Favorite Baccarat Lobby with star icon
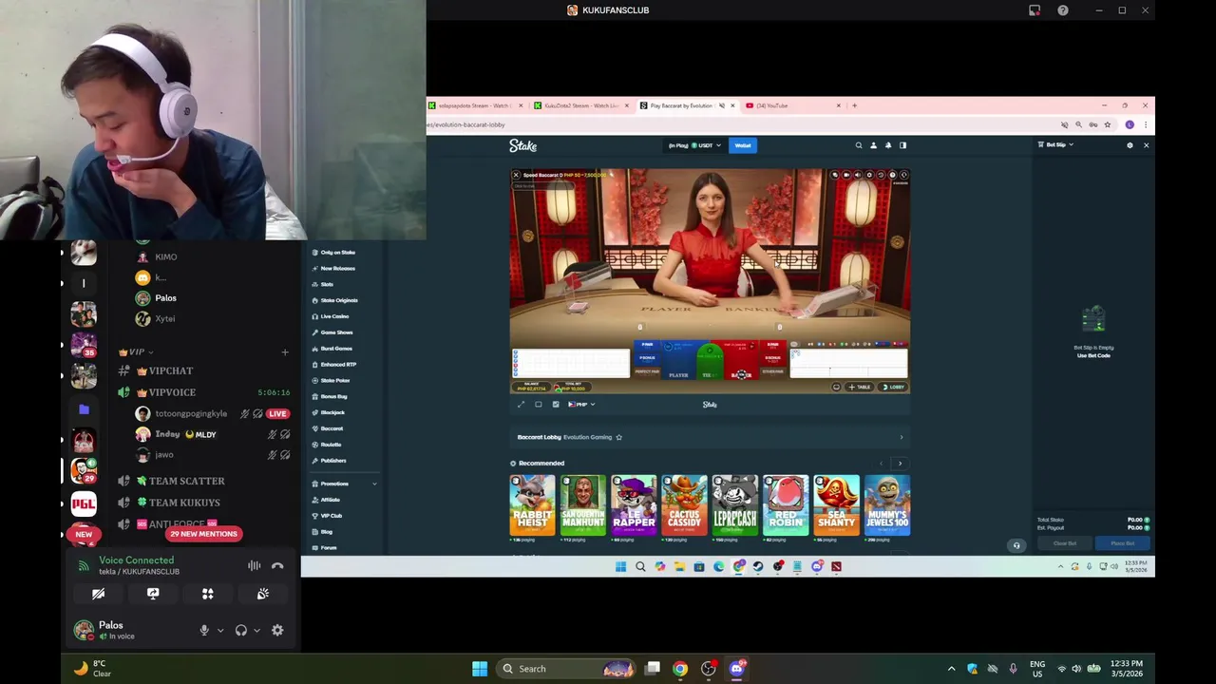This screenshot has width=1216, height=684. tap(618, 437)
